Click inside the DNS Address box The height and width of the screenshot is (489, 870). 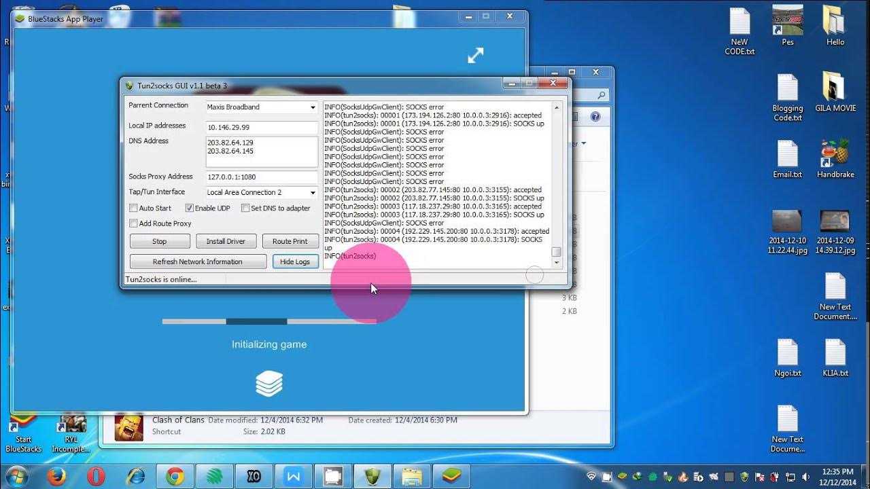(262, 152)
